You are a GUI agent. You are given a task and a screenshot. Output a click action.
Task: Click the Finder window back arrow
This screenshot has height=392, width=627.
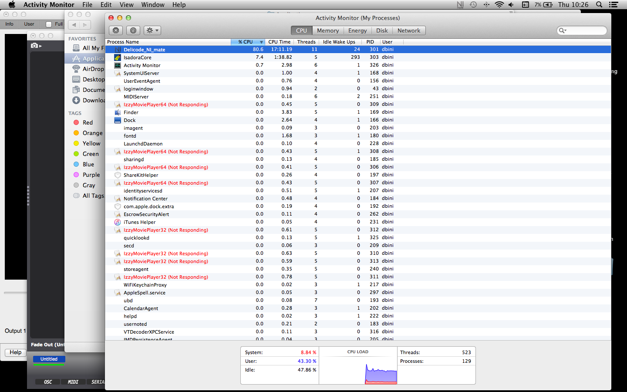tap(74, 25)
